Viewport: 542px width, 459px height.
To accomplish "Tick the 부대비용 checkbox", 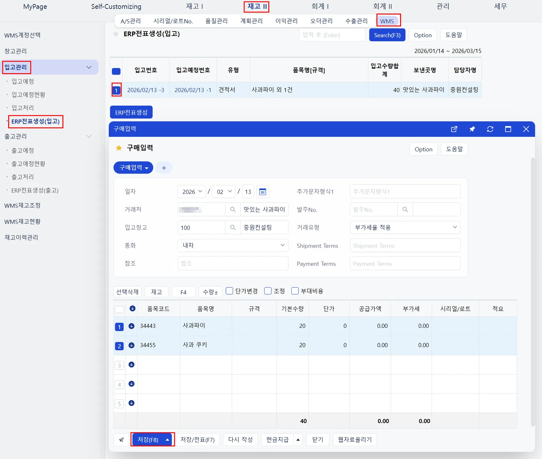I will click(x=295, y=291).
